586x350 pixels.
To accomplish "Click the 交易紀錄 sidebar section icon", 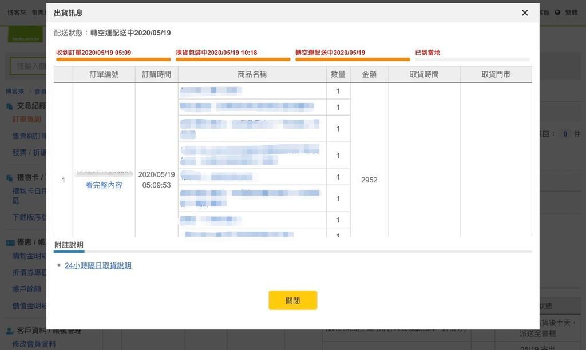I will point(10,106).
